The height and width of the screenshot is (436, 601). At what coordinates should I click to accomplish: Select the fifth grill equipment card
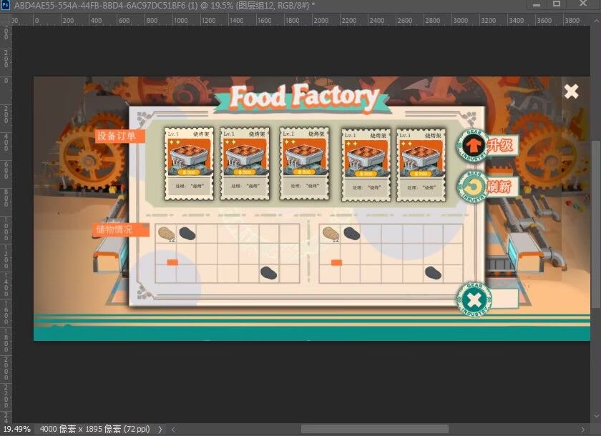(x=419, y=165)
